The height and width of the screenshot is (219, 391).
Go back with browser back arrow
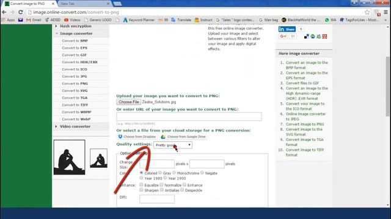[x=4, y=12]
